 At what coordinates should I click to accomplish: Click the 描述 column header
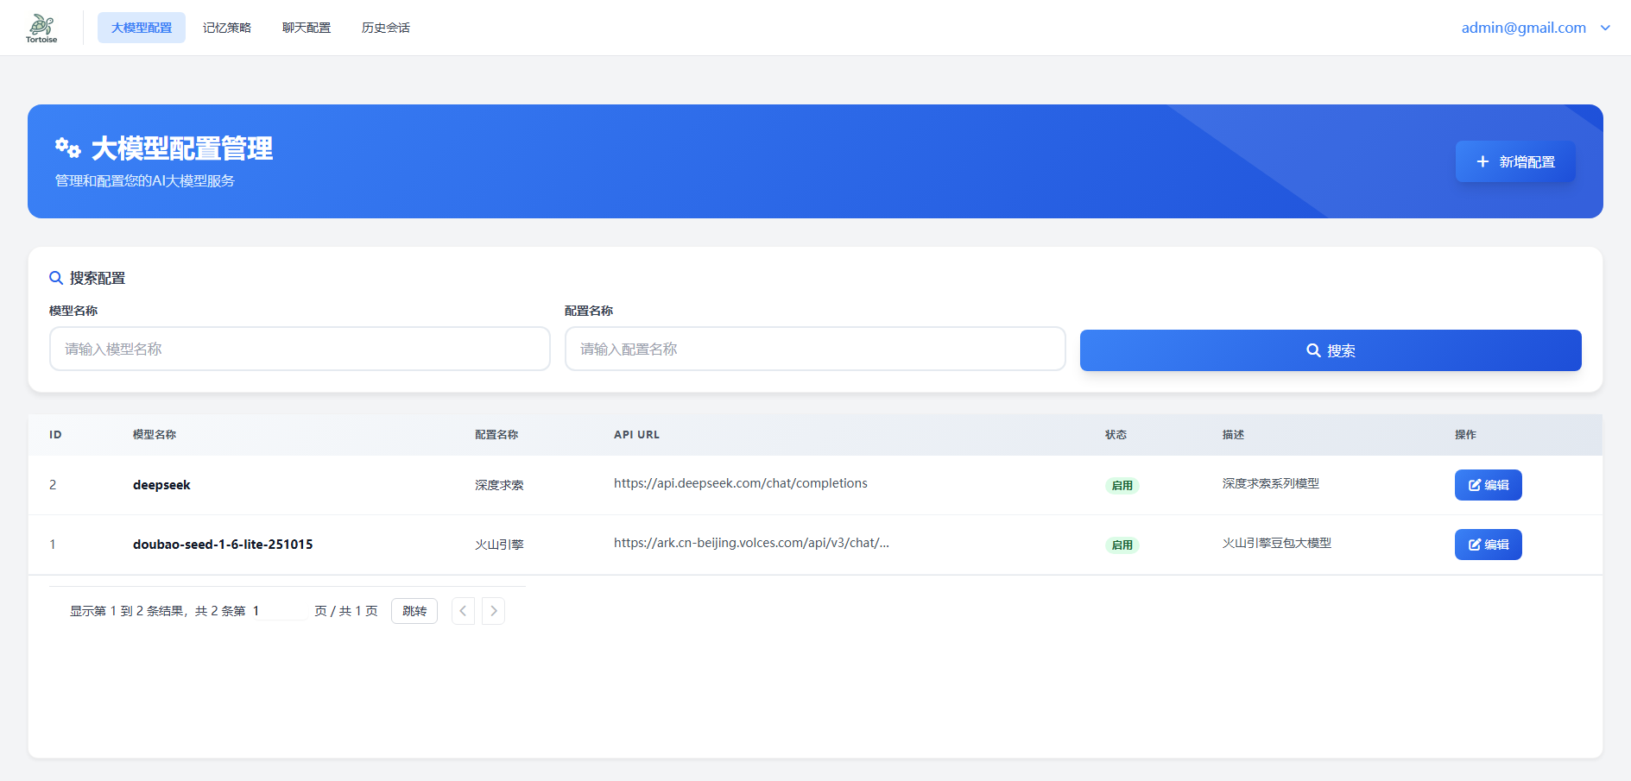click(1233, 435)
